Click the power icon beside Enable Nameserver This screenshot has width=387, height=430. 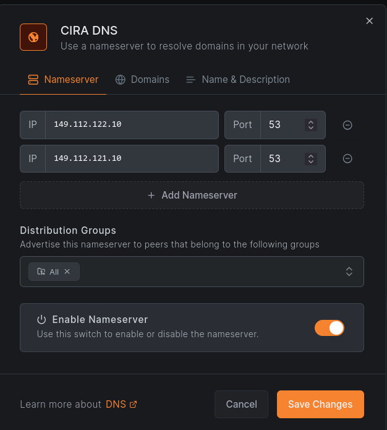coord(41,320)
